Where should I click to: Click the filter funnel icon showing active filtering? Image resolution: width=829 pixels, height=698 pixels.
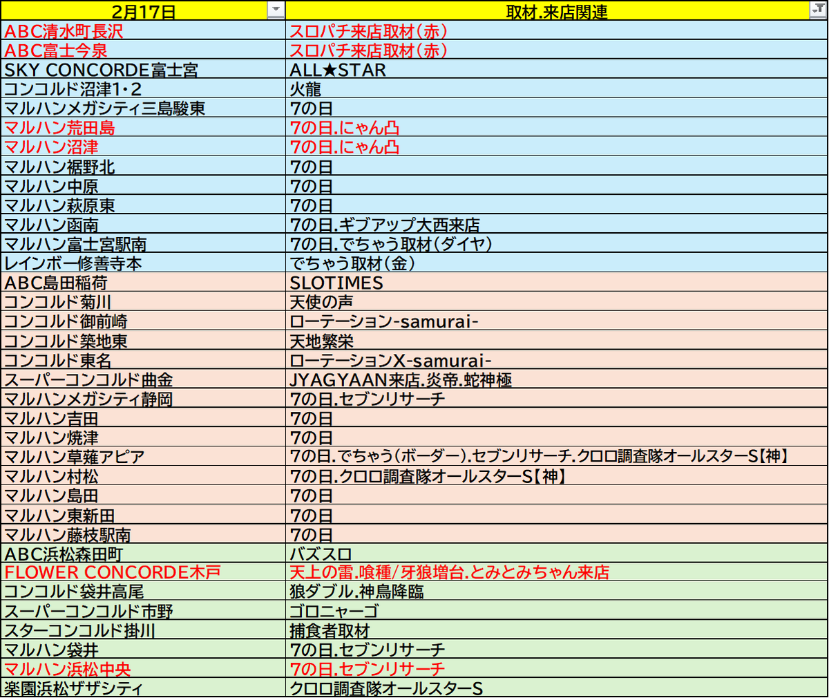pyautogui.click(x=819, y=10)
